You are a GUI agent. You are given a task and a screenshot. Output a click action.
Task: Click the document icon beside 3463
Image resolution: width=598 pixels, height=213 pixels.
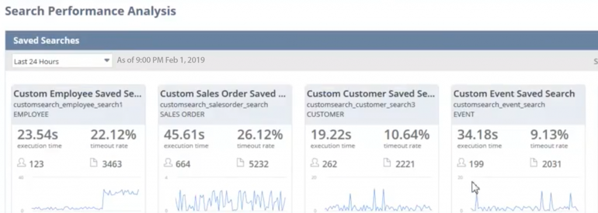tap(94, 163)
